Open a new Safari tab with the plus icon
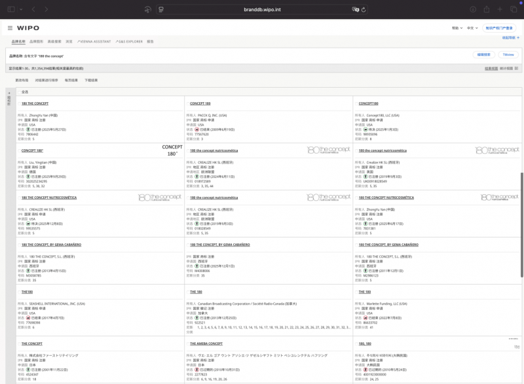 [499, 9]
